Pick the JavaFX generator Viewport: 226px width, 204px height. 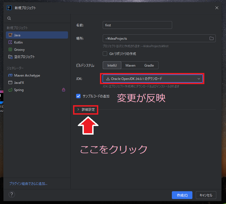coord(37,82)
